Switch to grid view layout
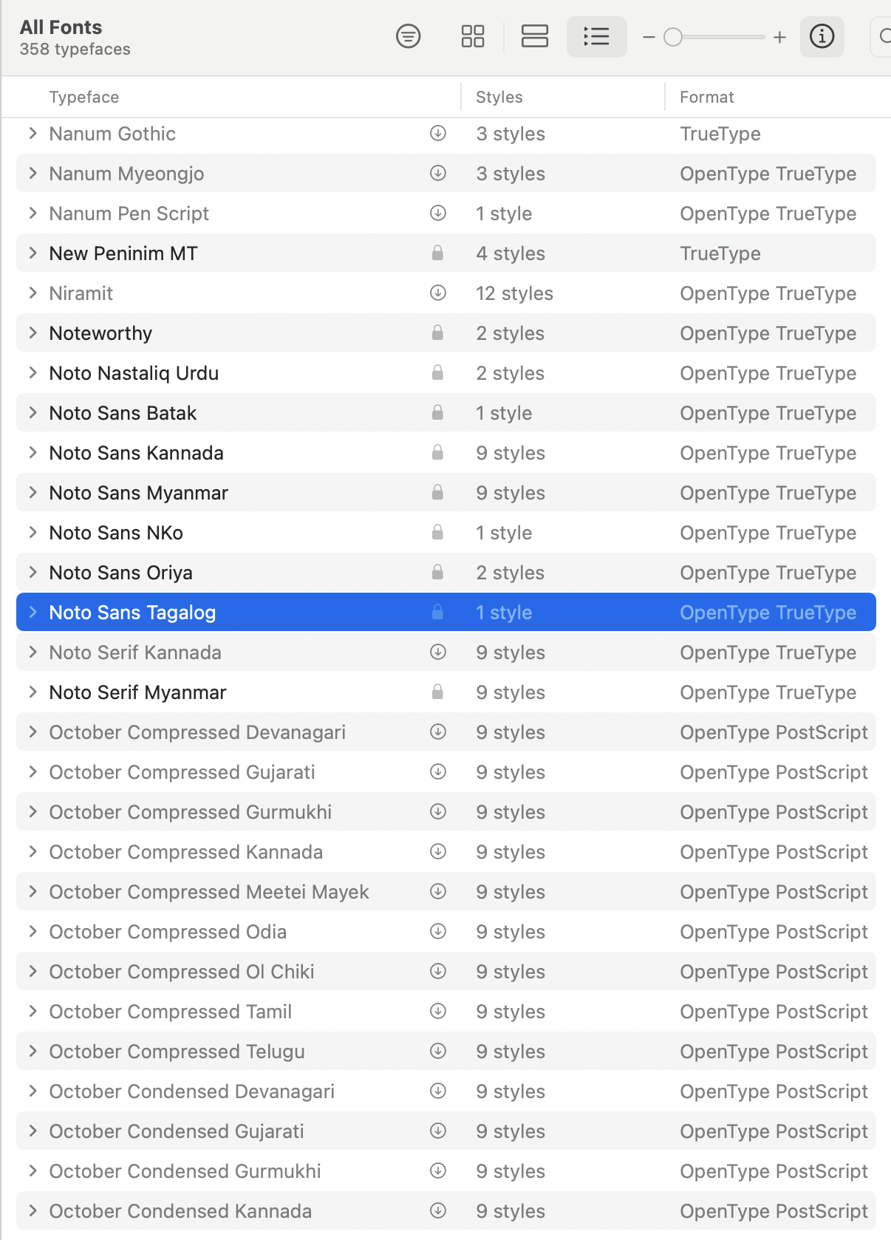This screenshot has width=891, height=1240. [473, 36]
